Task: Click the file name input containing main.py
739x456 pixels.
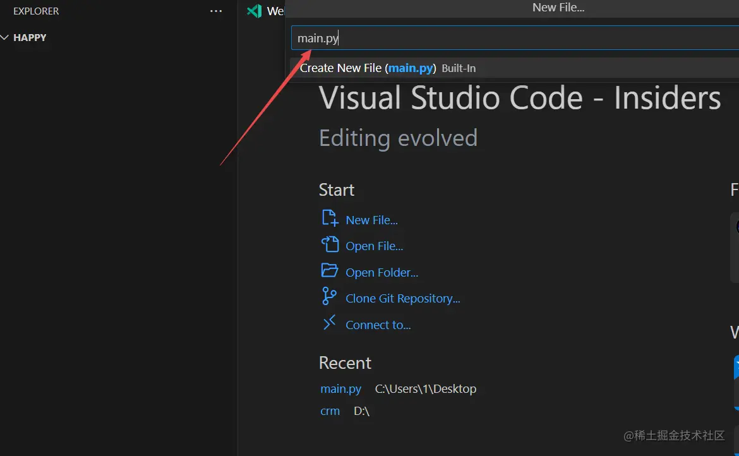Action: (515, 38)
